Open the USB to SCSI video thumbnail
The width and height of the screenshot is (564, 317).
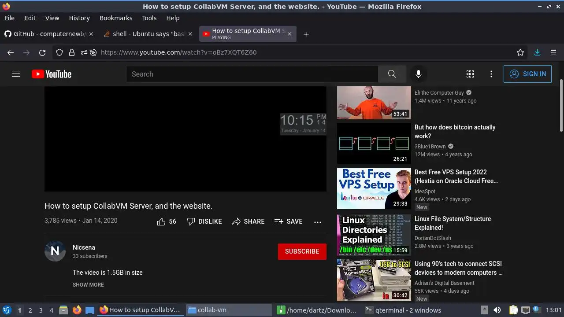[x=374, y=280]
